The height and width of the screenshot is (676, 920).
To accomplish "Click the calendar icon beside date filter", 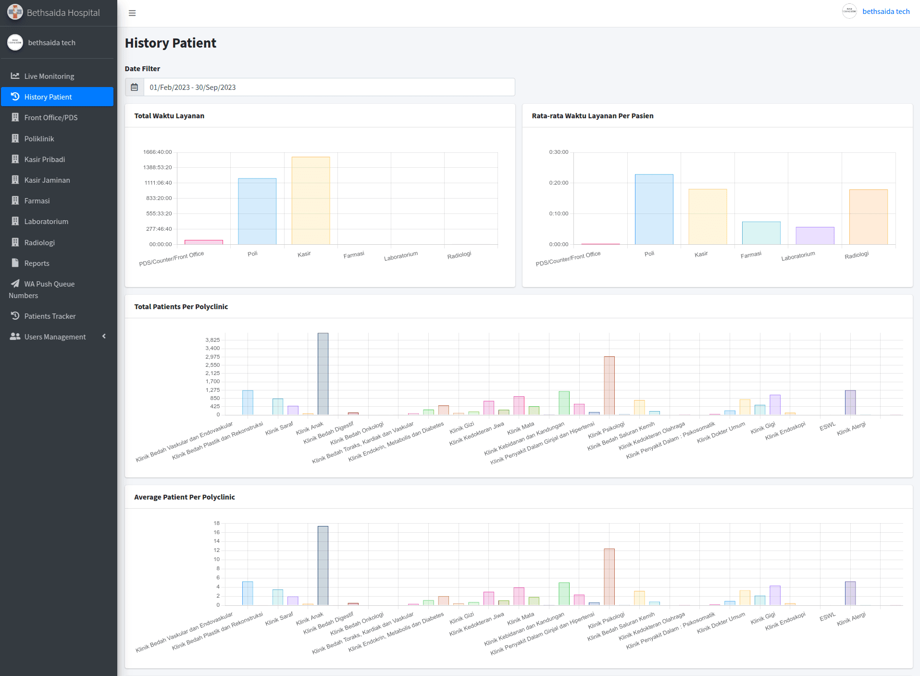I will coord(135,88).
